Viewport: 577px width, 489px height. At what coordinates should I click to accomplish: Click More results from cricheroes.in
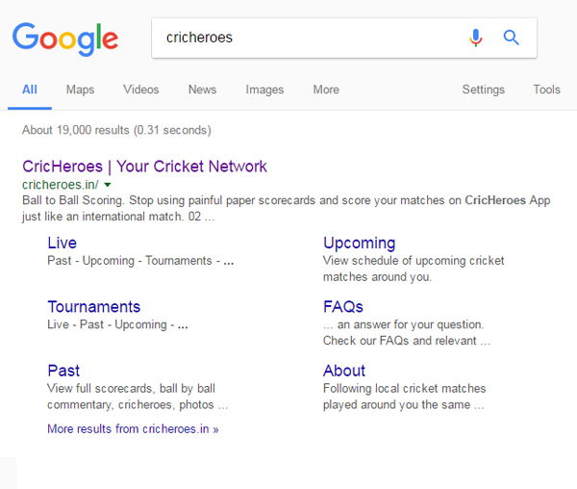[133, 429]
